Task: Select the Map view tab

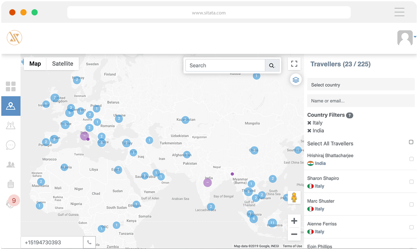Action: tap(35, 64)
